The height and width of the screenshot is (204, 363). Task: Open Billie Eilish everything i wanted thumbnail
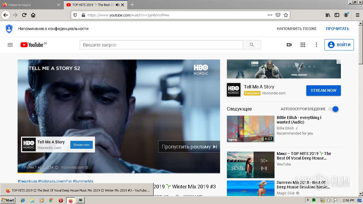coord(251,129)
